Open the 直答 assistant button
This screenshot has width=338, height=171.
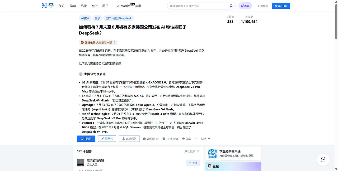click(245, 6)
